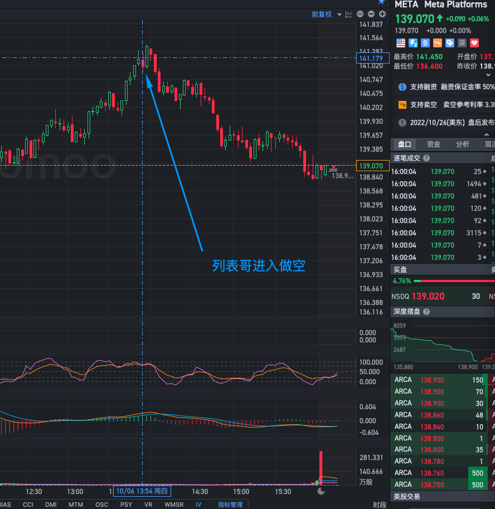The height and width of the screenshot is (509, 495).
Task: Select the ARCA 138.860 48 order row
Action: (439, 415)
